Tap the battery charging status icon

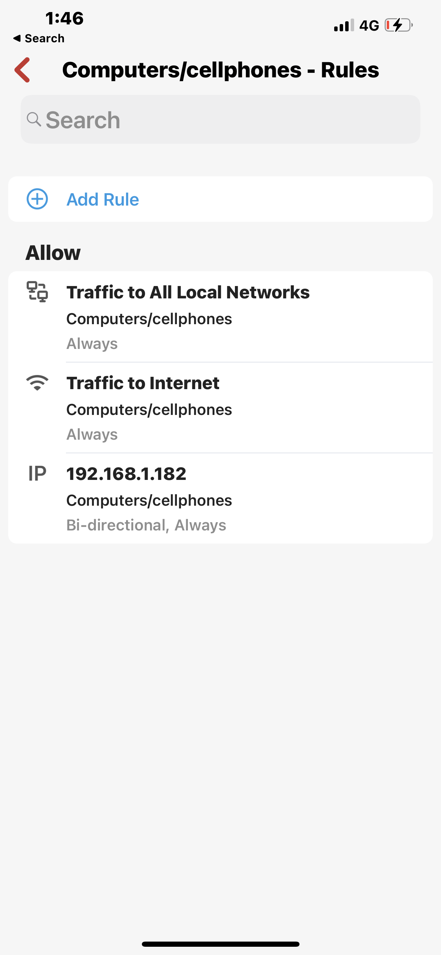[398, 25]
